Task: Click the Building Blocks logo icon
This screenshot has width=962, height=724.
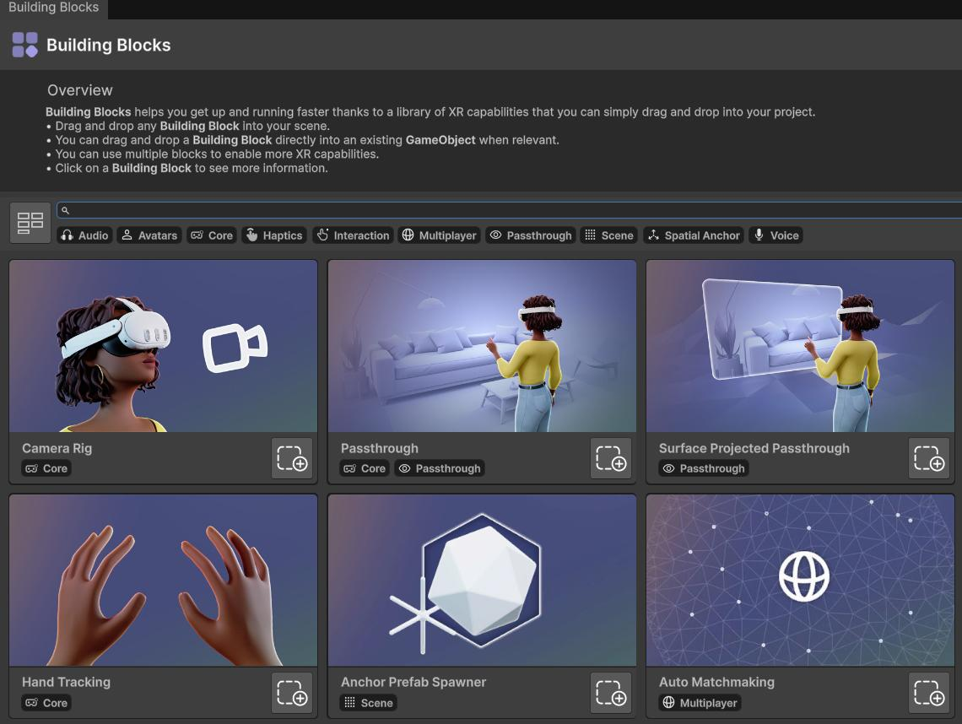Action: 25,45
